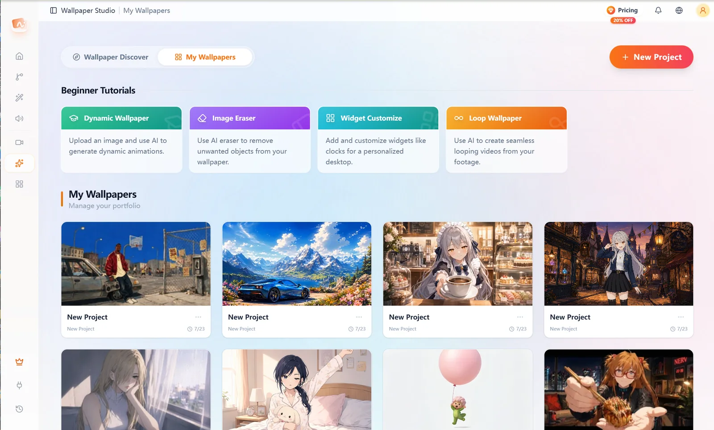This screenshot has width=714, height=430.
Task: Click the New Project button
Action: pos(651,57)
